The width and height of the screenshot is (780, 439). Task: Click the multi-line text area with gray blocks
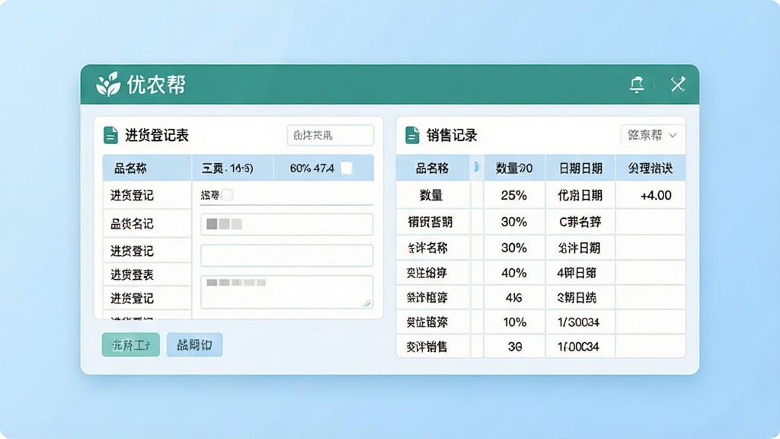tap(286, 292)
